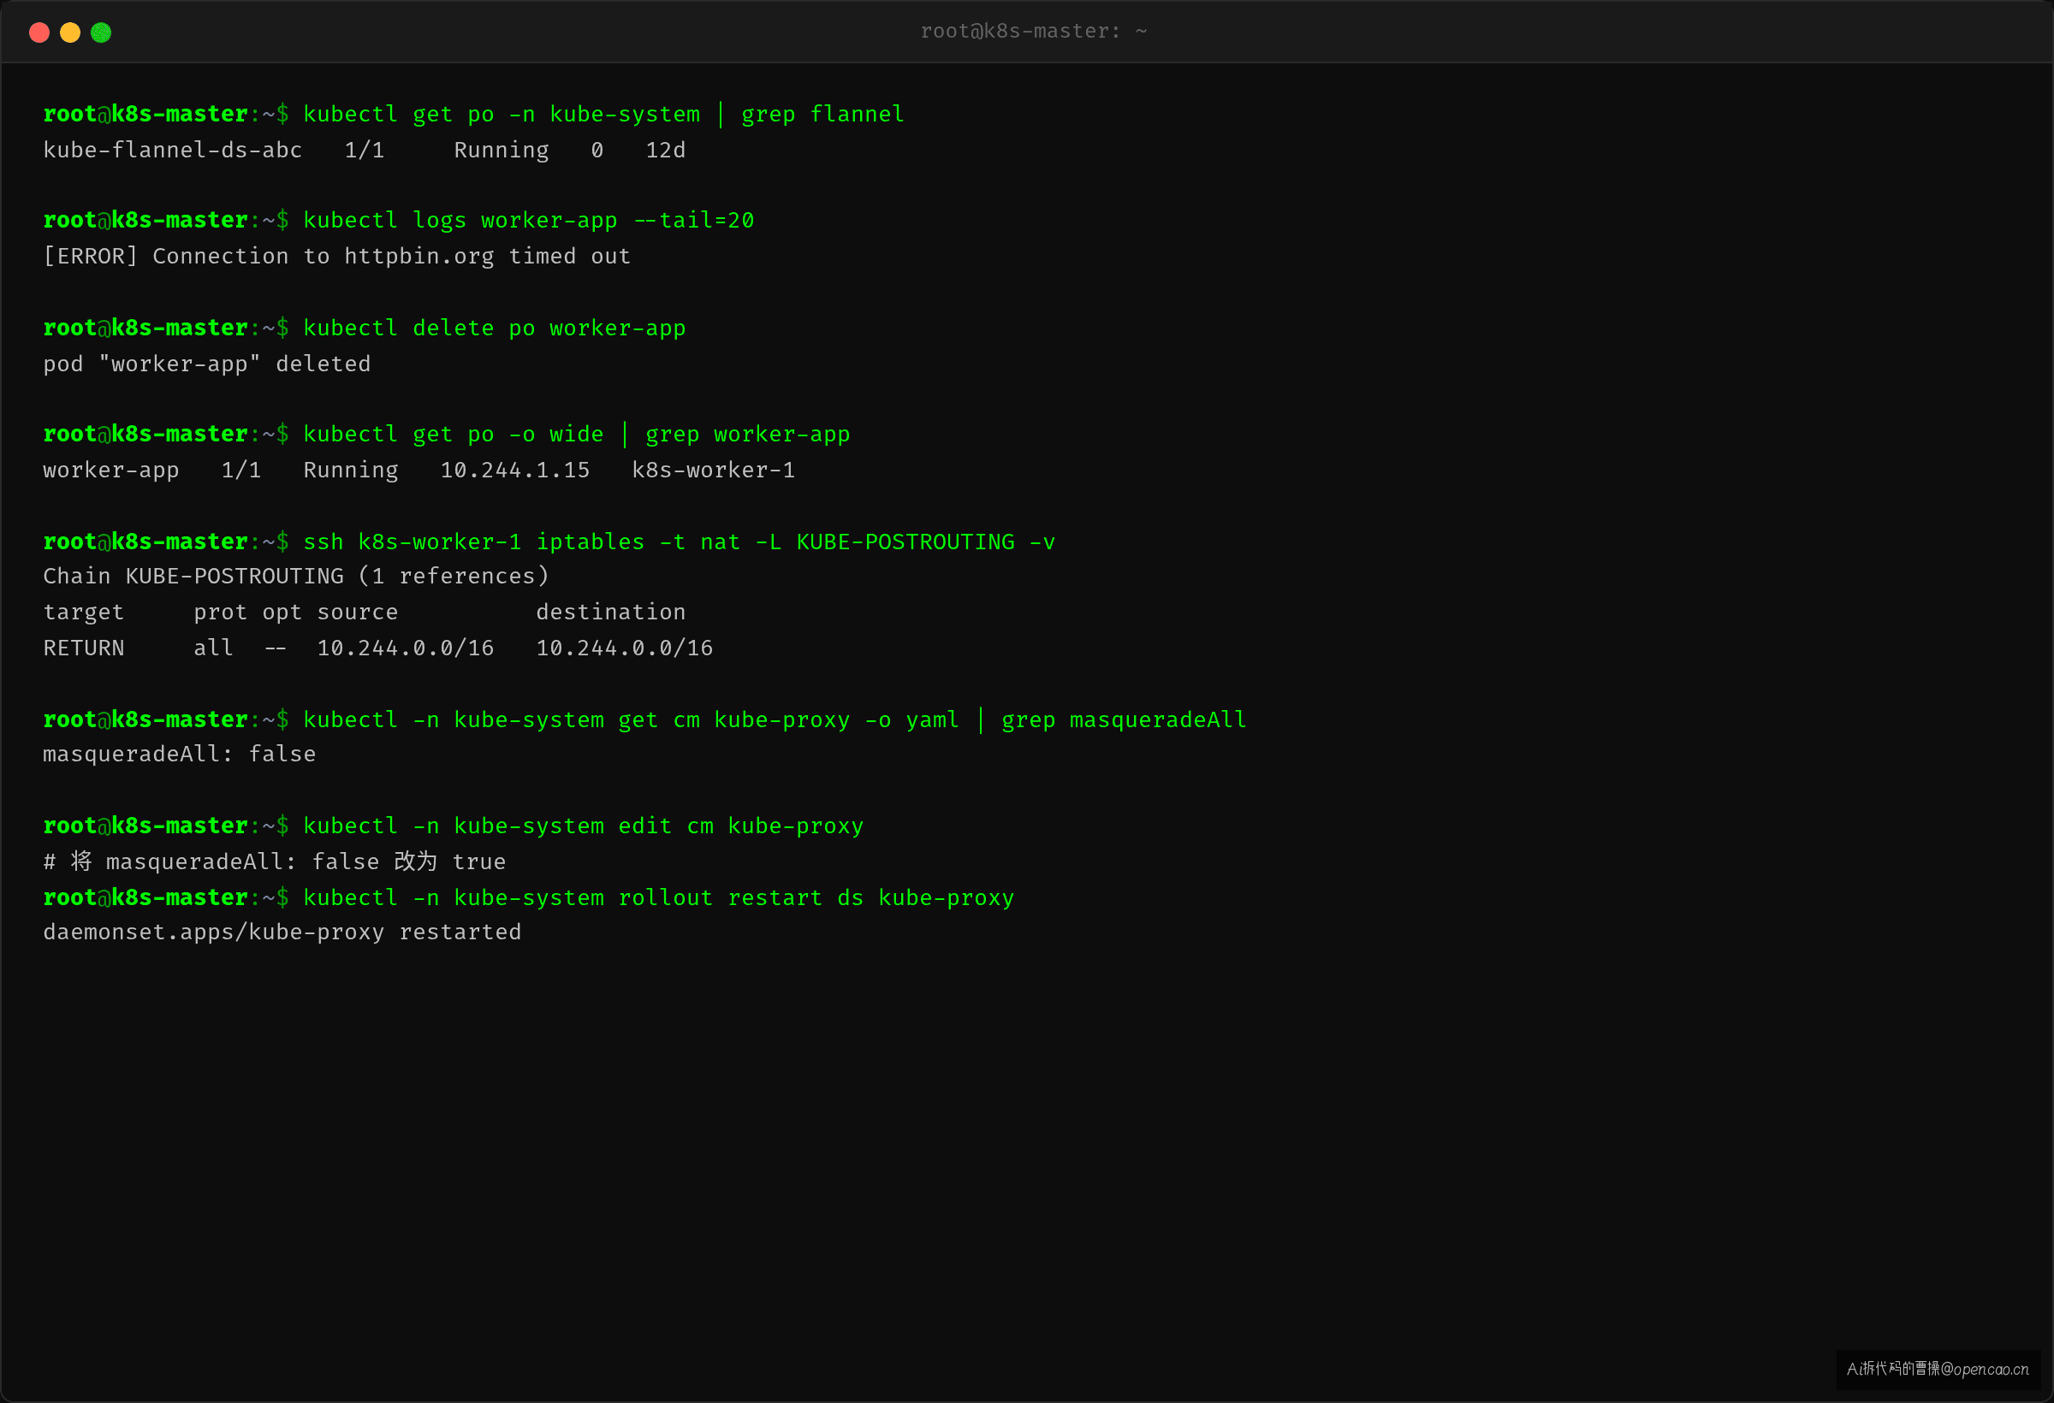Click the 'grep masqueradeAll' command line
2054x1403 pixels.
pos(645,720)
